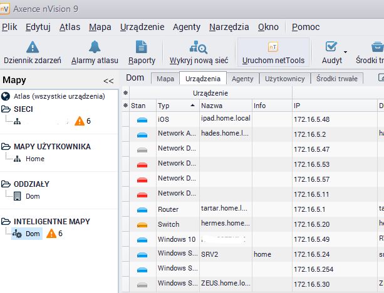Sort by the Info column header
Screen dimensions: 384x293
pyautogui.click(x=272, y=106)
